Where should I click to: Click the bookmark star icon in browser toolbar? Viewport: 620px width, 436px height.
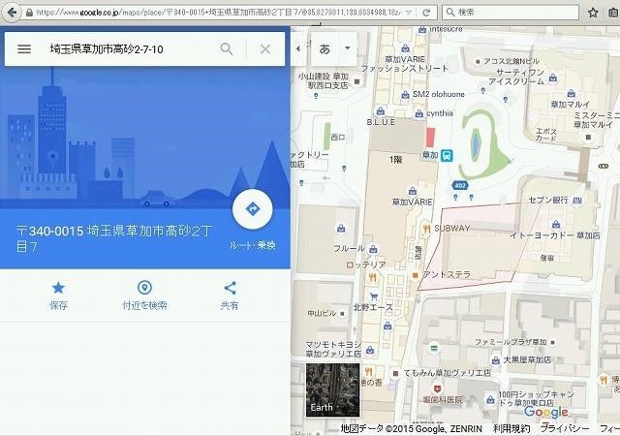(592, 13)
